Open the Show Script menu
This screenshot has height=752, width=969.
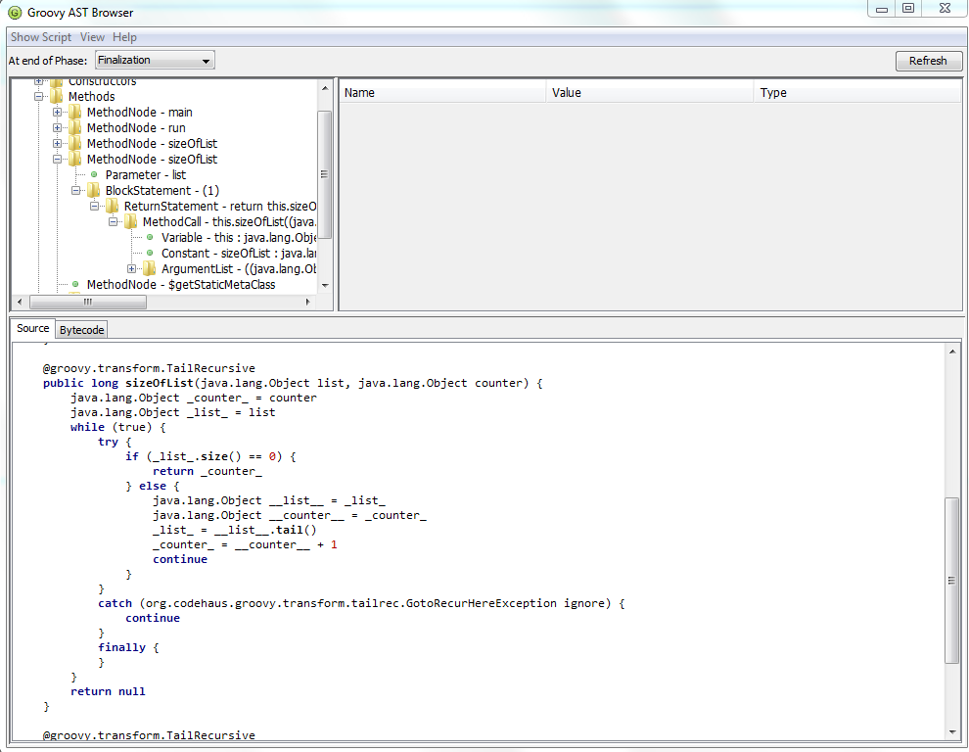[x=41, y=37]
